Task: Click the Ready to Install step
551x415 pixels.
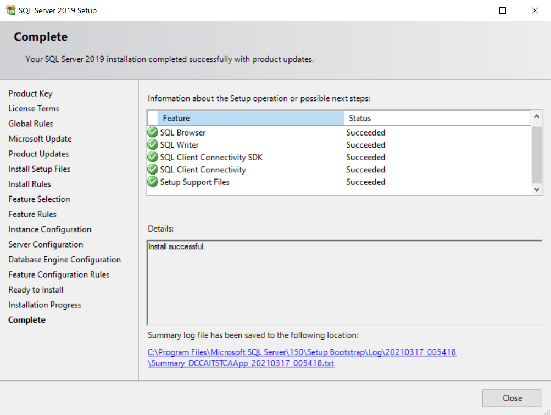Action: click(36, 290)
